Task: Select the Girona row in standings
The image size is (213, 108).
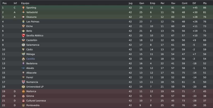Action: pyautogui.click(x=106, y=96)
